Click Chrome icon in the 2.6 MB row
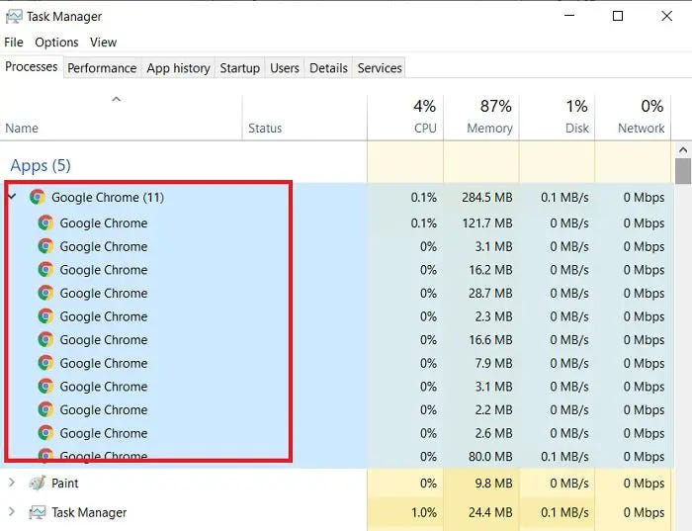692x531 pixels. pos(45,433)
